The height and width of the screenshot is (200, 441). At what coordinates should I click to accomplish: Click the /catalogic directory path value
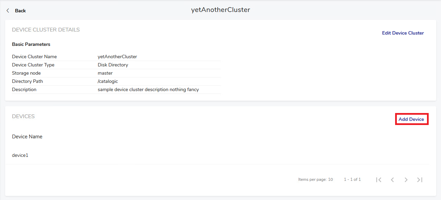108,81
